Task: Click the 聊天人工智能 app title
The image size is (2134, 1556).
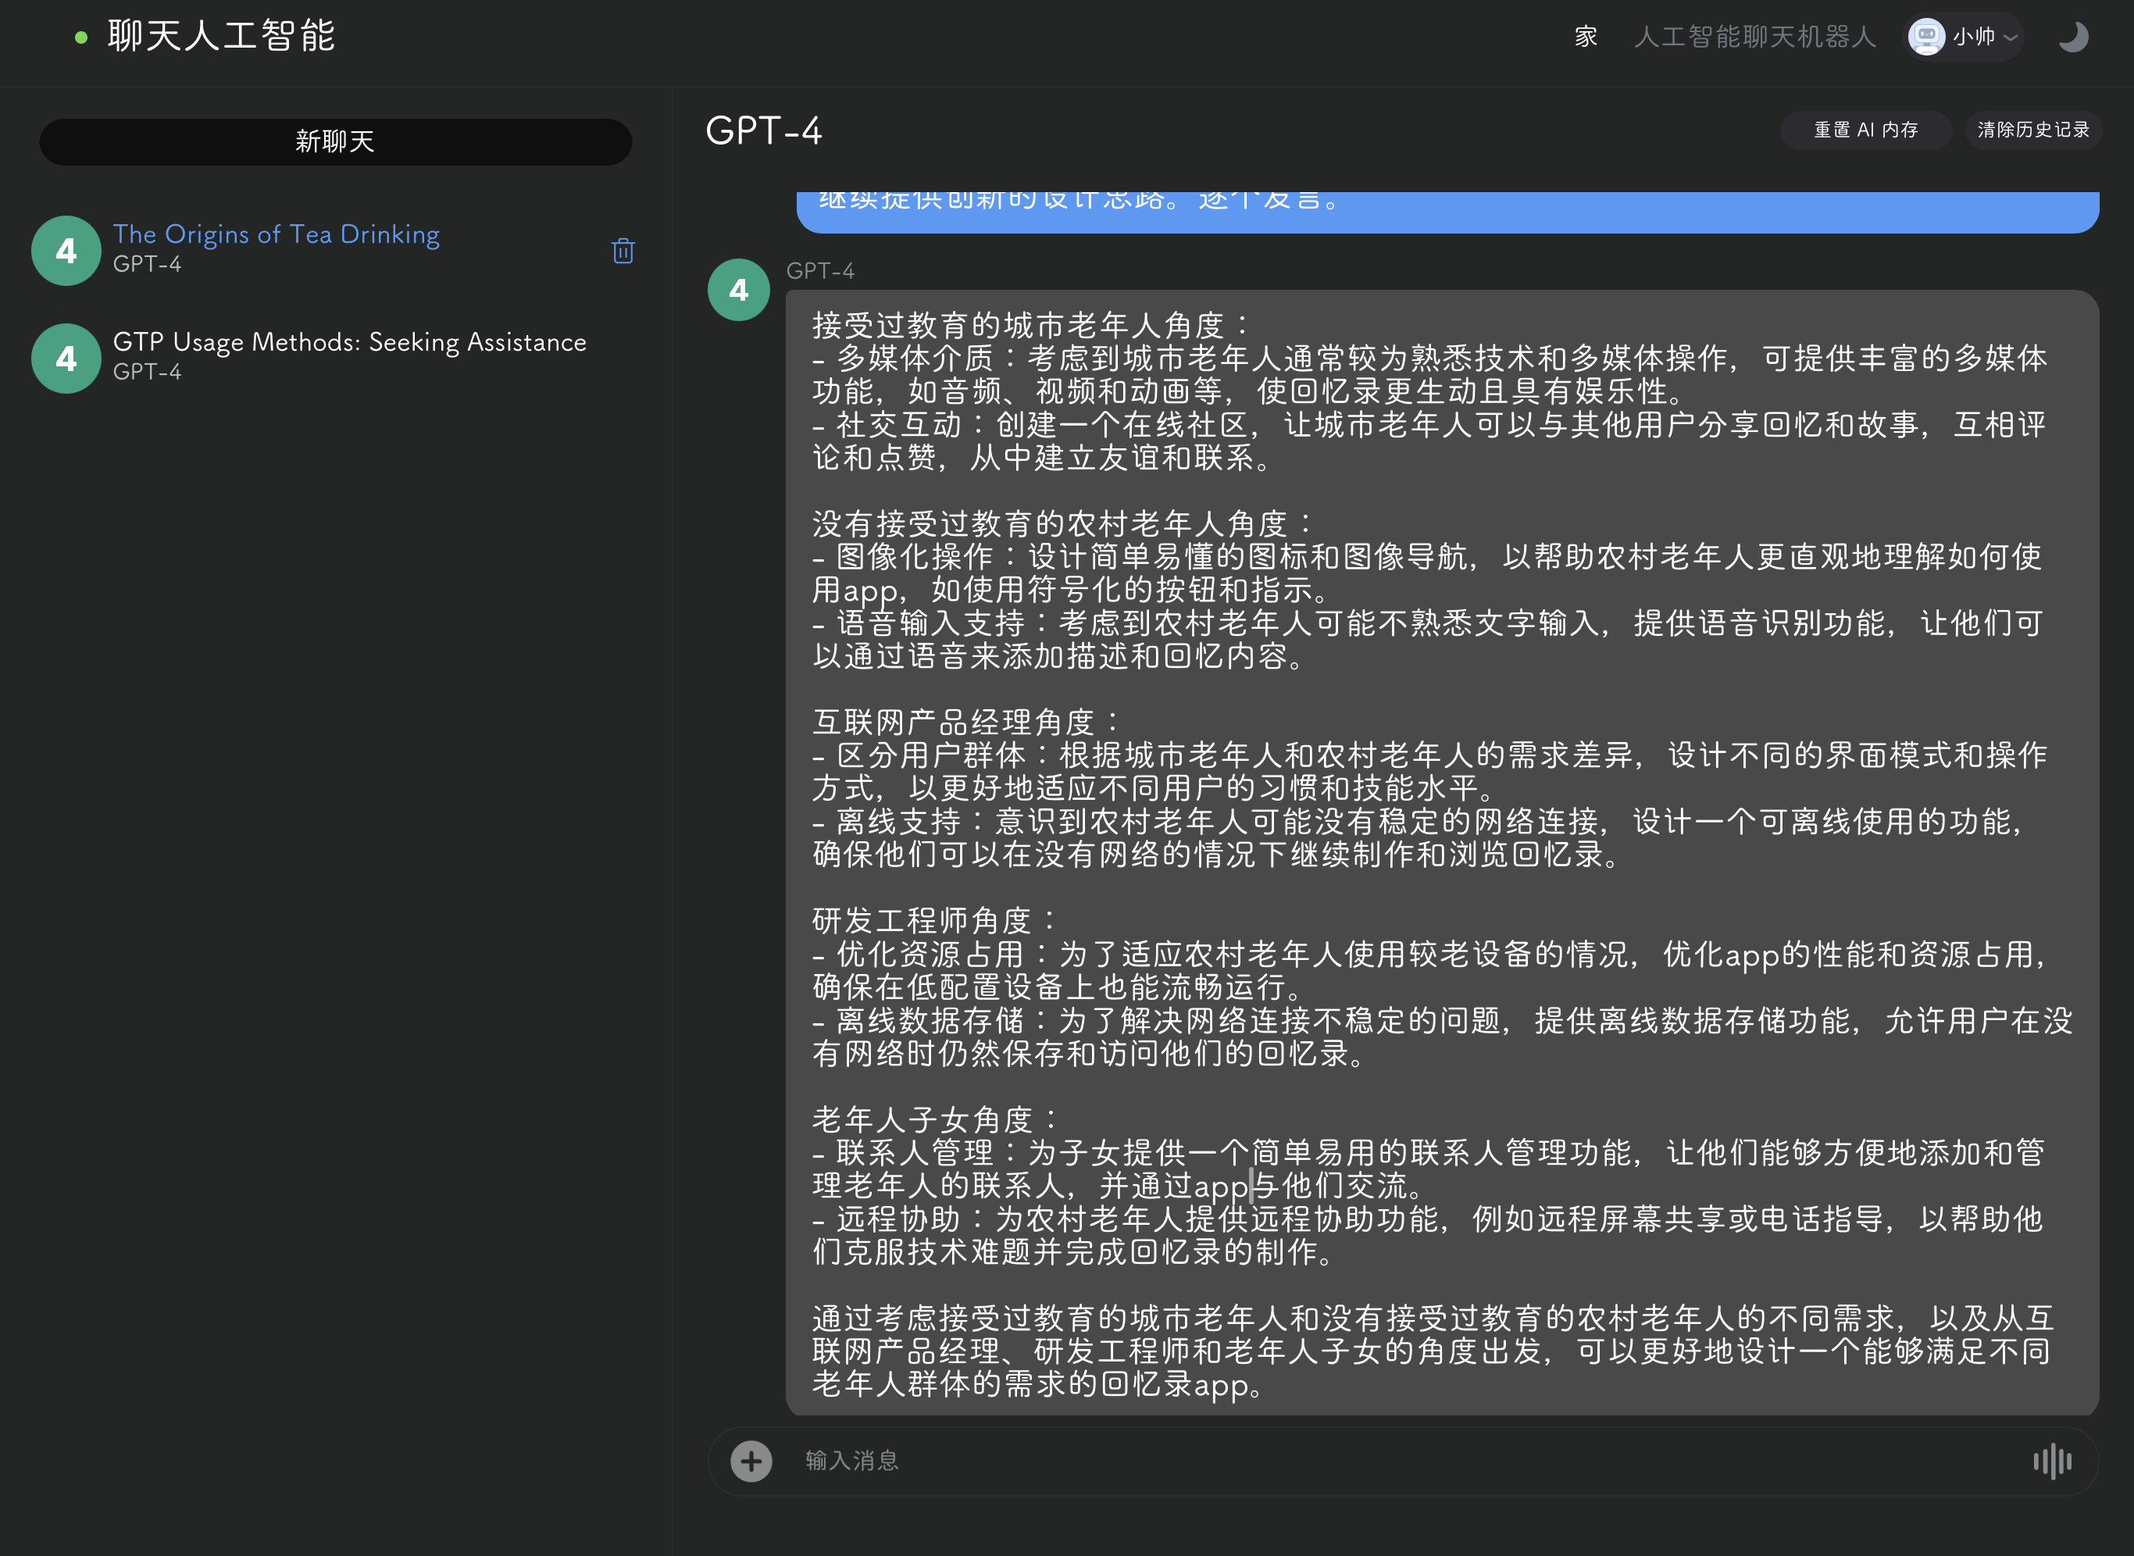Action: 221,37
